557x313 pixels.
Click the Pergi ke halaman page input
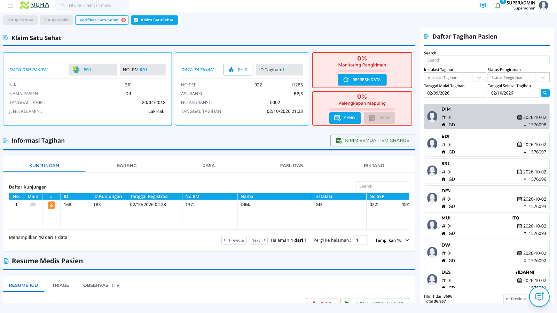coord(360,240)
